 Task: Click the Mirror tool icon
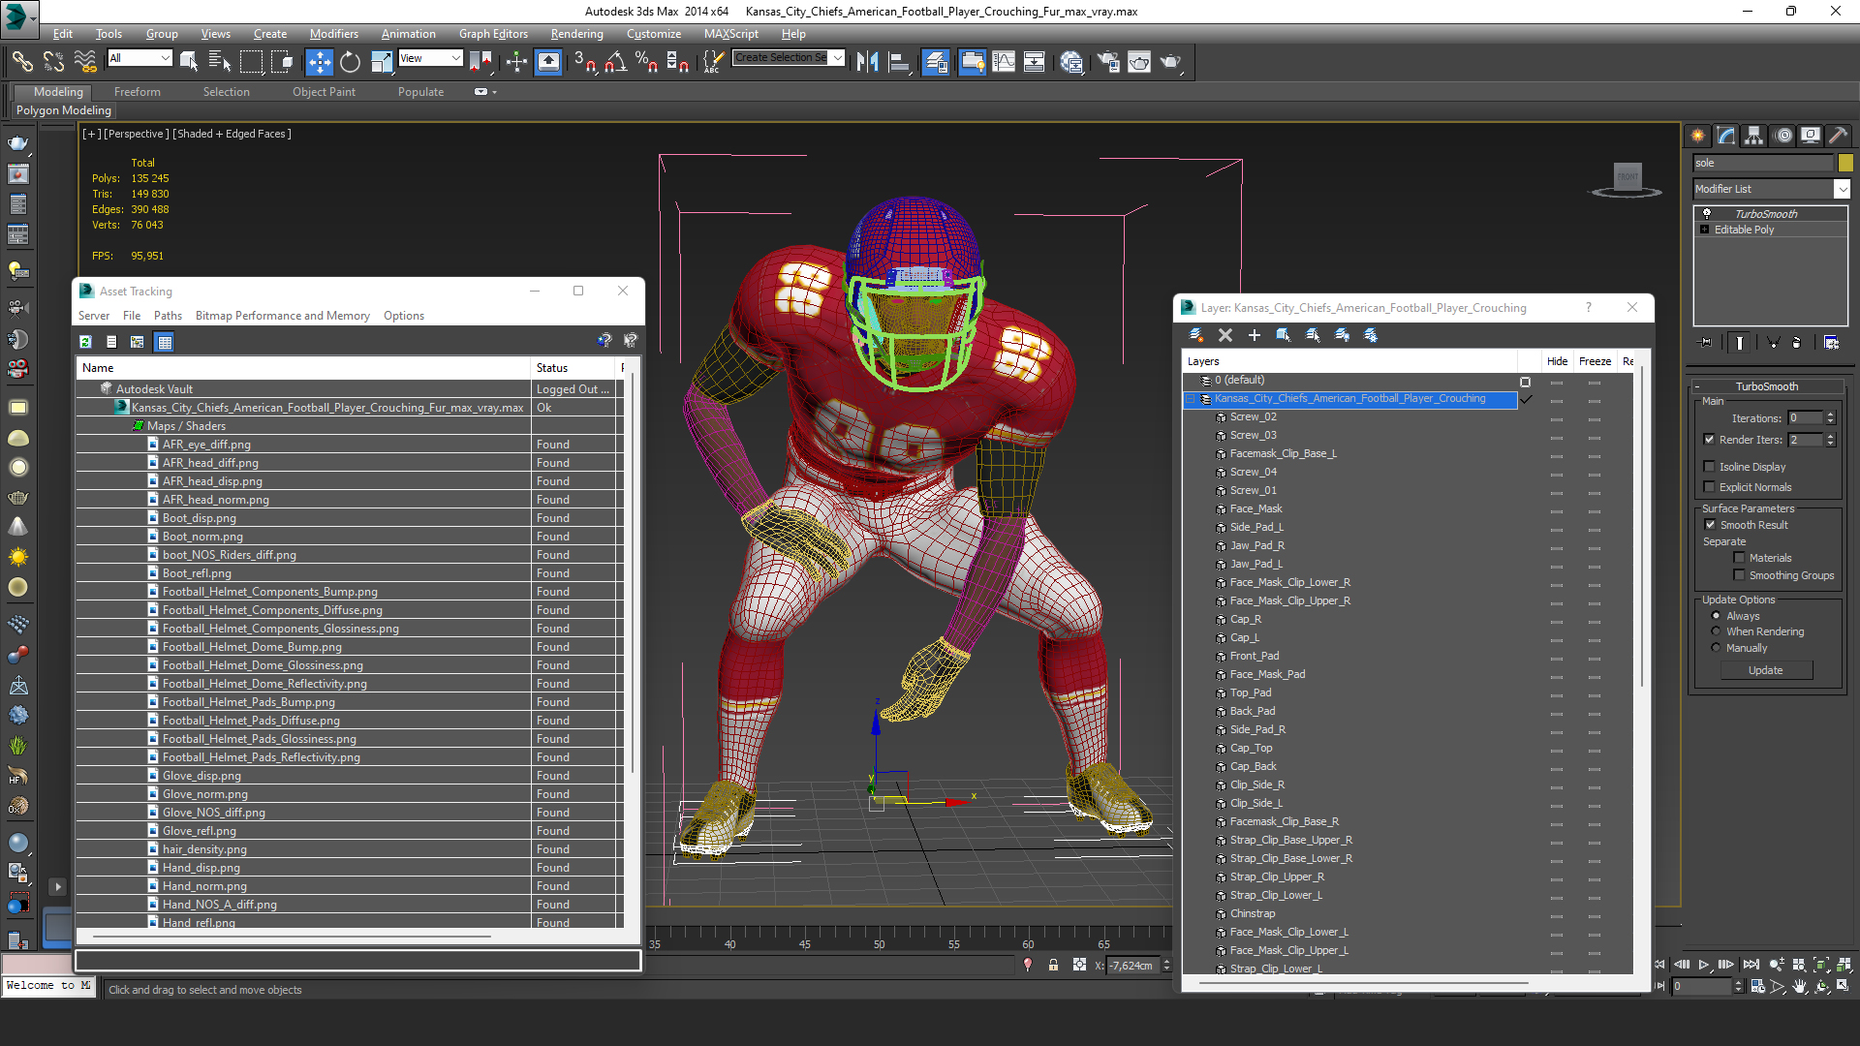tap(867, 62)
